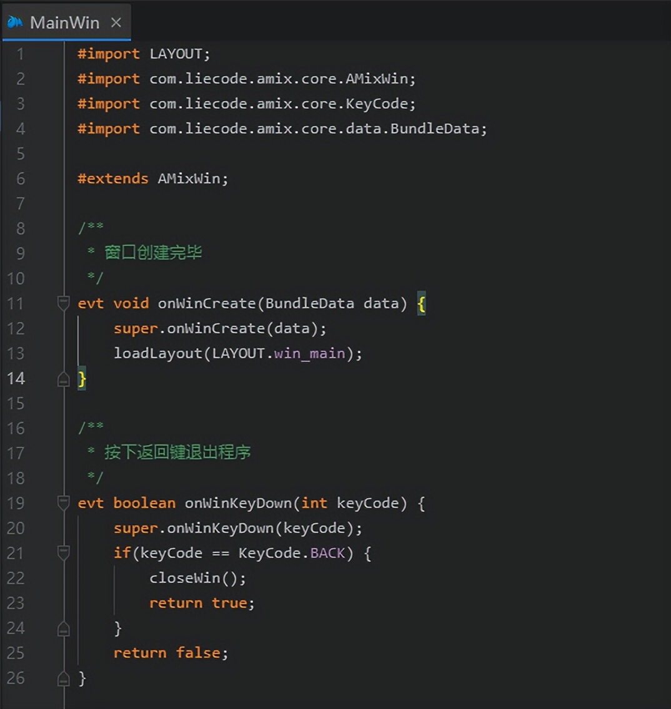Click the loadLayout function call
Screen dimensions: 671x709
157,353
